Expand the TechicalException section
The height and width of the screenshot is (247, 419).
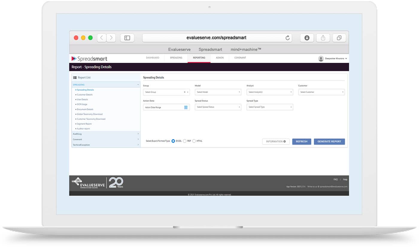click(x=106, y=145)
